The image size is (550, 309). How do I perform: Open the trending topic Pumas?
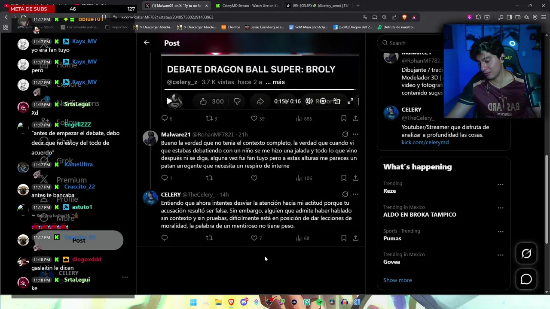tap(392, 238)
